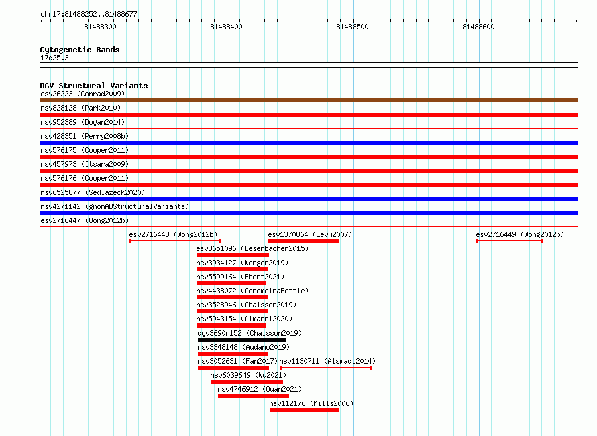The width and height of the screenshot is (597, 436).
Task: Click the red bar under nsv828128 (Park2010)
Action: pos(309,115)
